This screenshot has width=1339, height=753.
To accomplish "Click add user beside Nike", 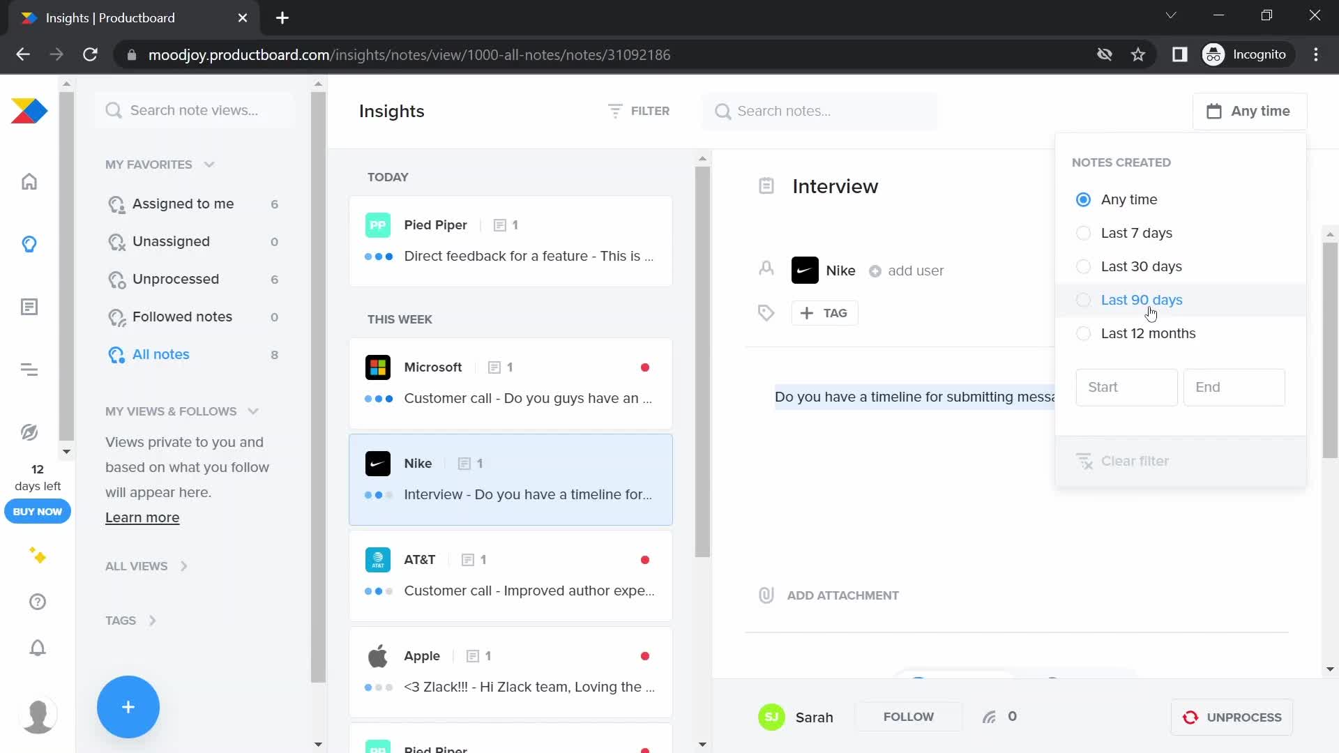I will [x=907, y=271].
